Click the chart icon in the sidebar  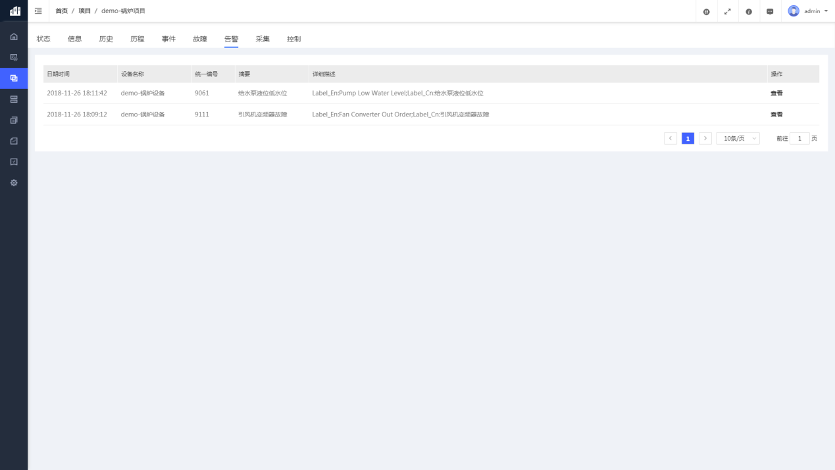tap(14, 141)
